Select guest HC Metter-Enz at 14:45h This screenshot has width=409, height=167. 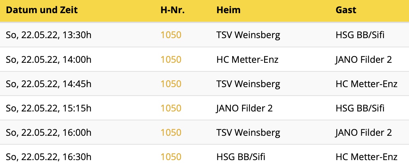click(x=367, y=84)
